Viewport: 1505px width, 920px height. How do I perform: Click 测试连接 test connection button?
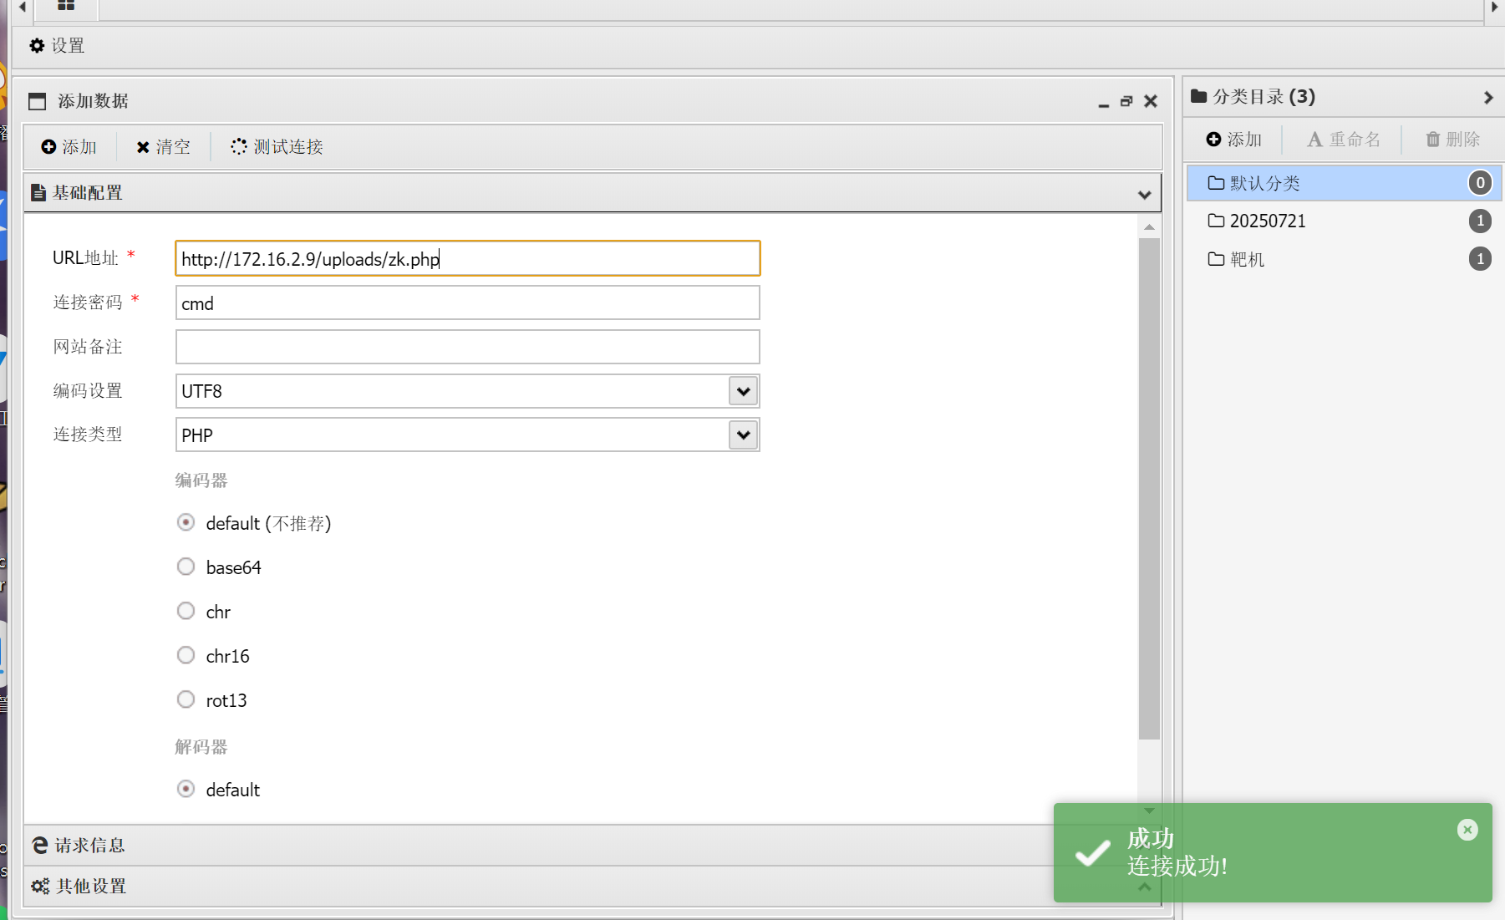pos(277,147)
